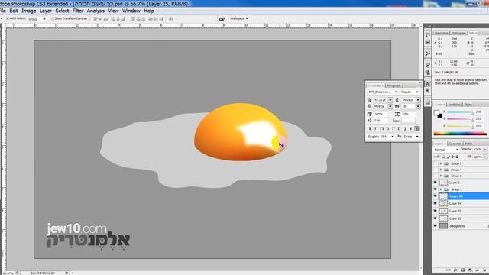Expand Group 4 in Layers panel
The width and height of the screenshot is (489, 275).
tap(441, 170)
